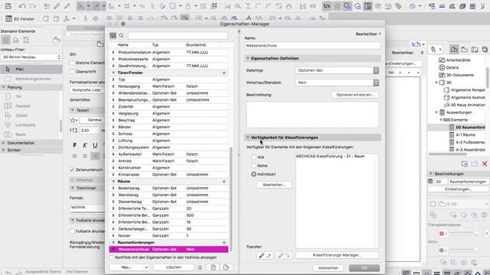Screen dimensions: 490x275
Task: Click the OK button
Action: coord(364,268)
